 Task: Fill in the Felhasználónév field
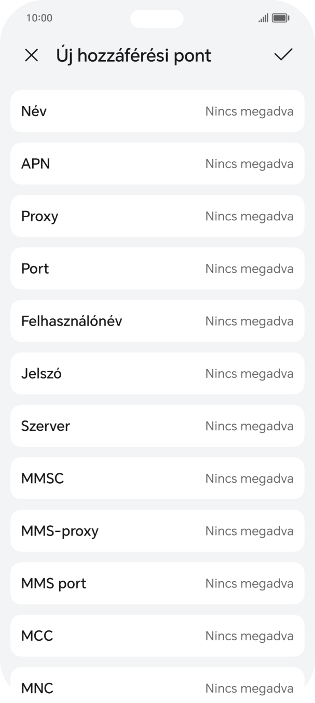(157, 321)
